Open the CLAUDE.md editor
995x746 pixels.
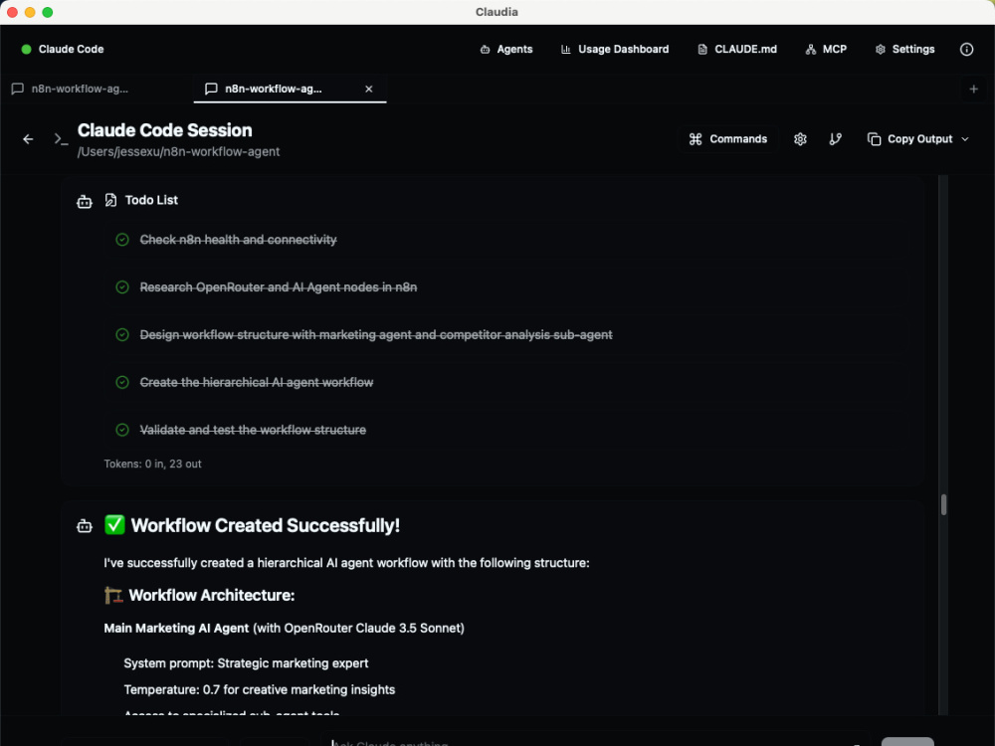coord(736,49)
